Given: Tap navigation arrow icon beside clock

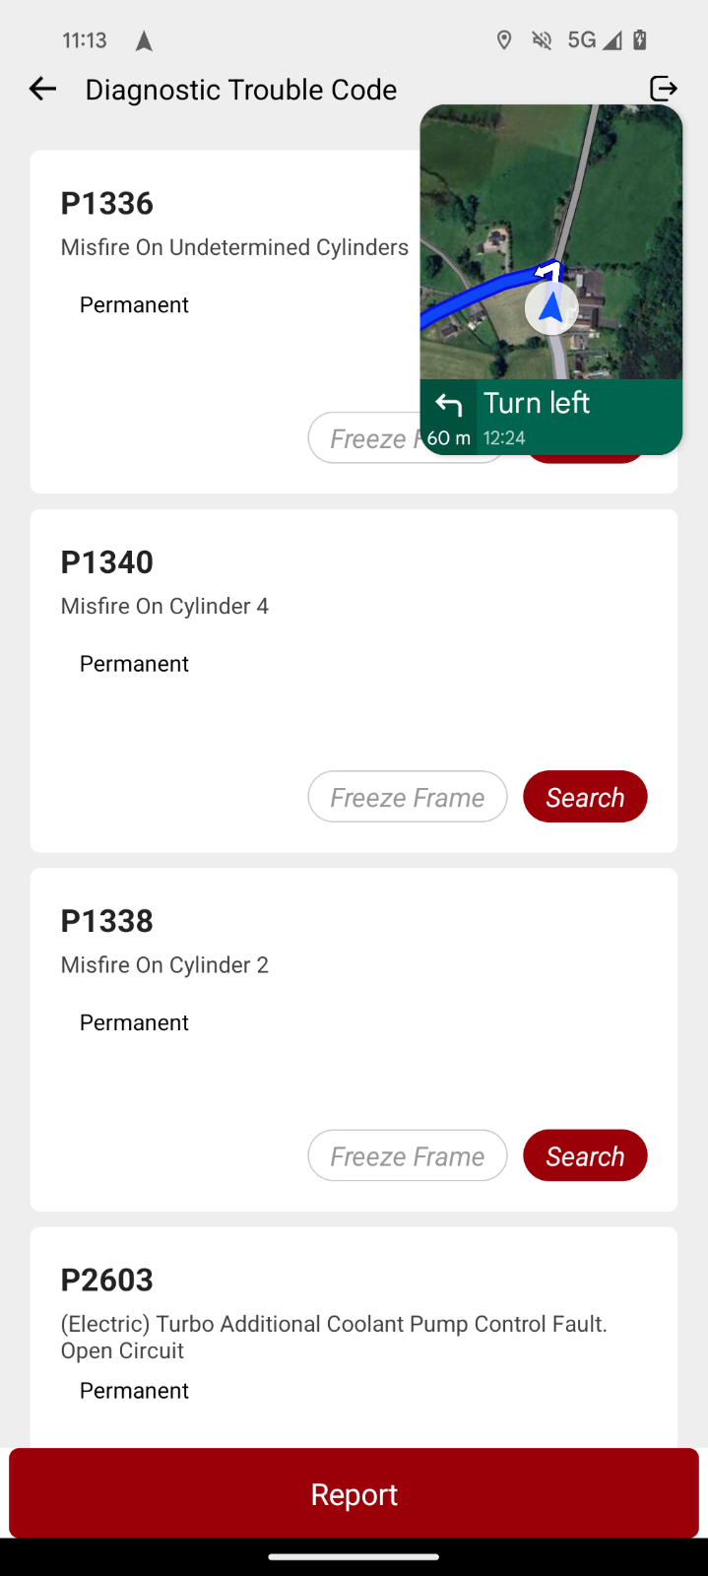Looking at the screenshot, I should [144, 40].
